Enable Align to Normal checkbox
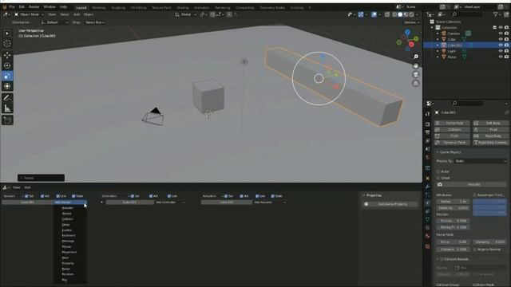 [475, 250]
